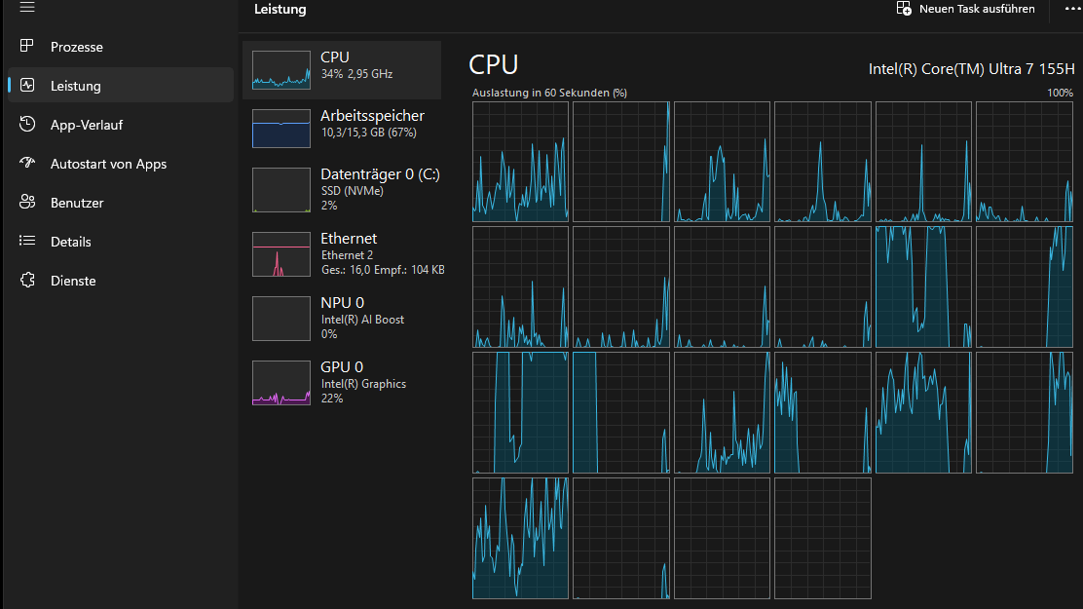The height and width of the screenshot is (609, 1083).
Task: Click the Neuen Task ausführen icon
Action: (904, 9)
